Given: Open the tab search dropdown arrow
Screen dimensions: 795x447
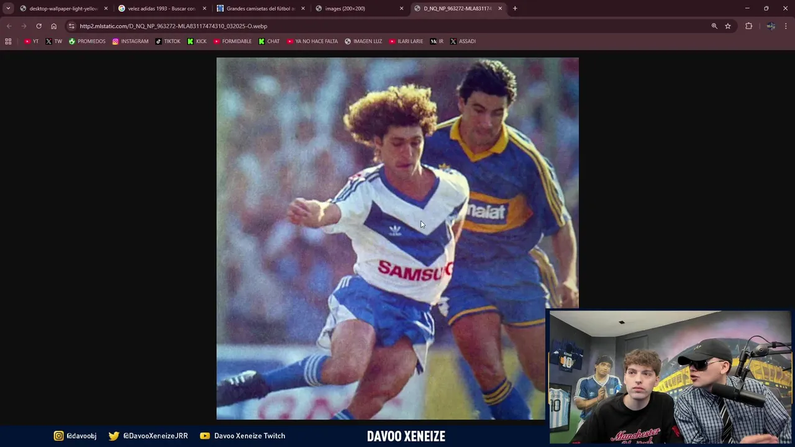Looking at the screenshot, I should coord(8,9).
